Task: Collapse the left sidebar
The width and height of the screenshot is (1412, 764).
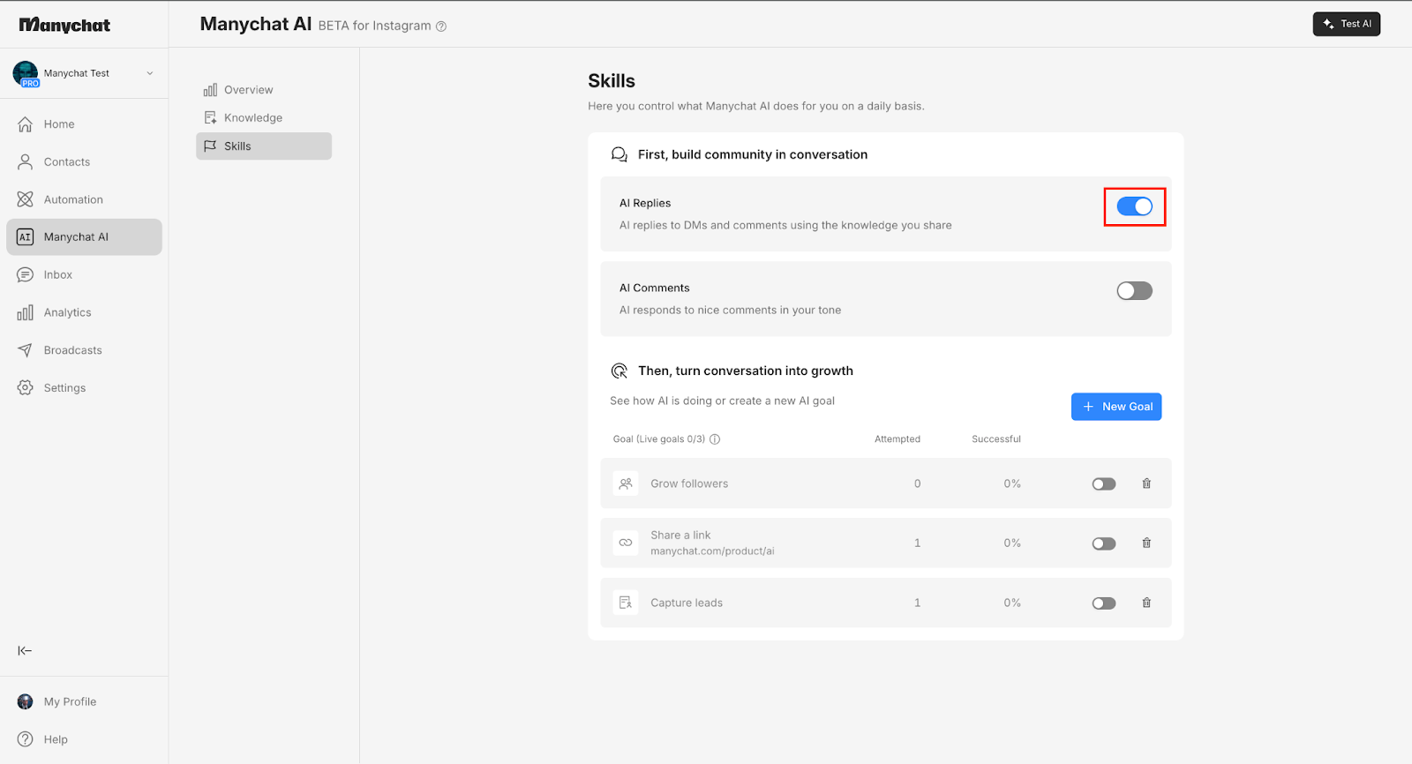Action: (x=25, y=651)
